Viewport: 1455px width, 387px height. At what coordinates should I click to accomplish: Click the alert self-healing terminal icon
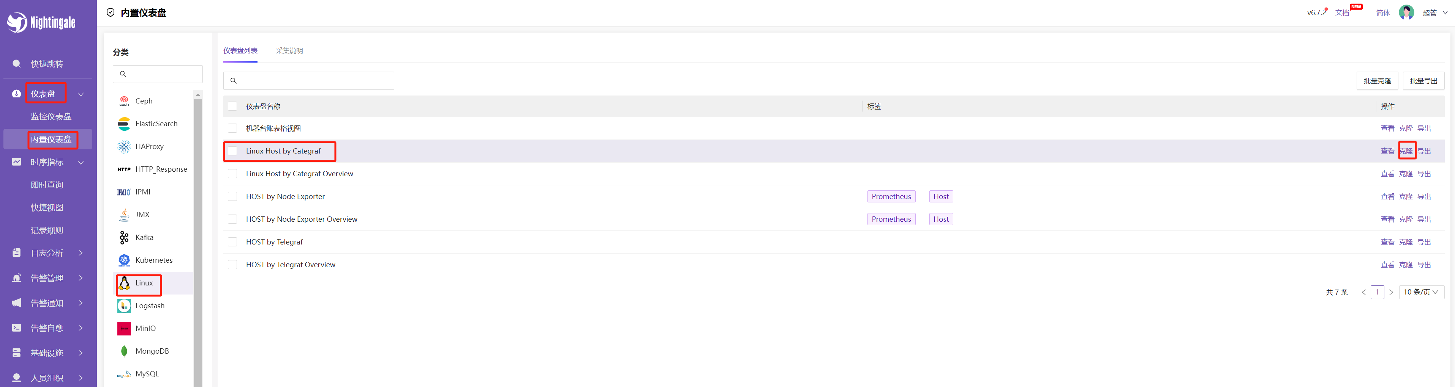[17, 328]
